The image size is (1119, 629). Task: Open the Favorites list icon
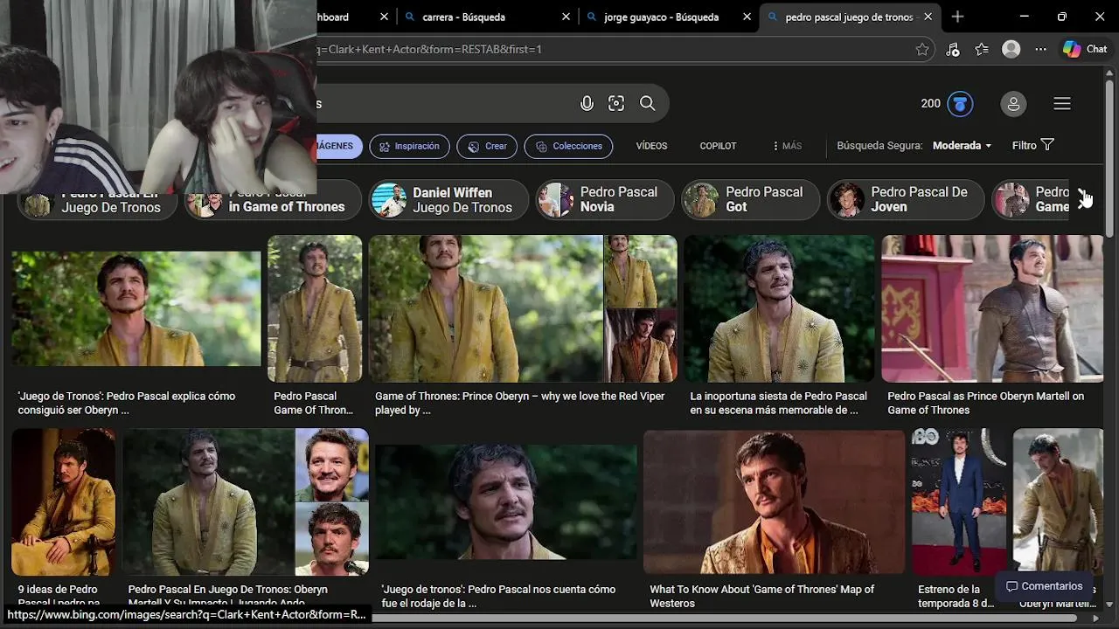coord(982,50)
